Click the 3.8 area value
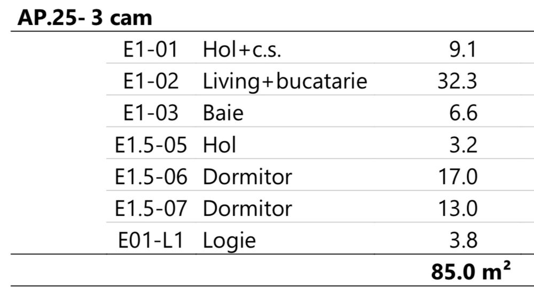The height and width of the screenshot is (287, 534). 463,240
